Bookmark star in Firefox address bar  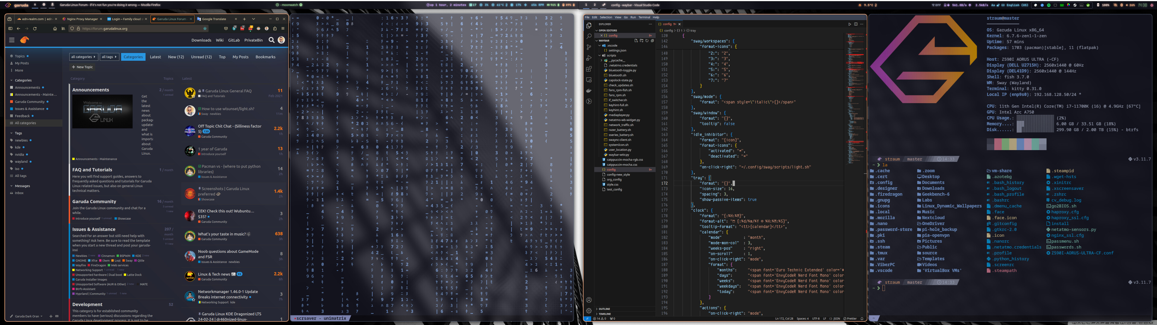(x=205, y=28)
